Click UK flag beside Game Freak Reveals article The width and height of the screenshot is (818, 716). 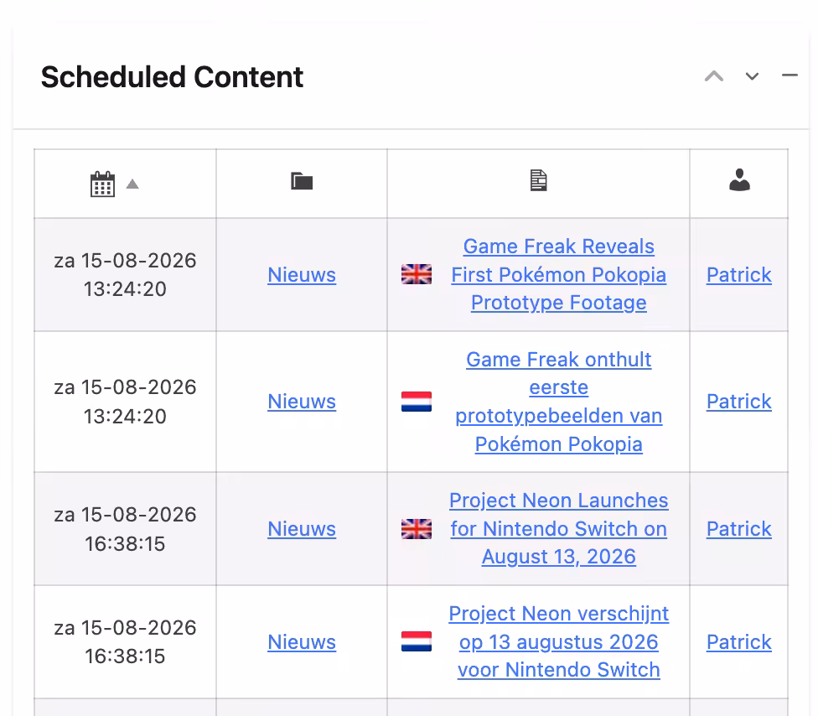(x=417, y=274)
